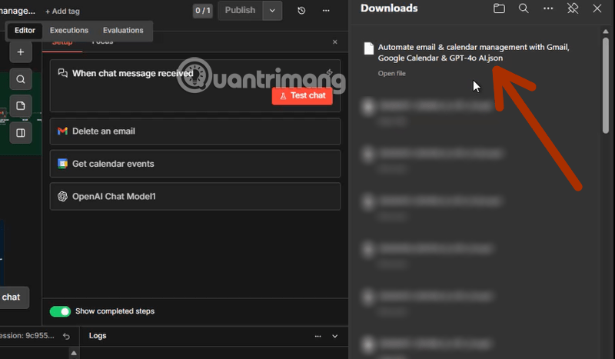Add sticky note sidebar icon
Viewport: 615px width, 359px height.
pos(21,106)
